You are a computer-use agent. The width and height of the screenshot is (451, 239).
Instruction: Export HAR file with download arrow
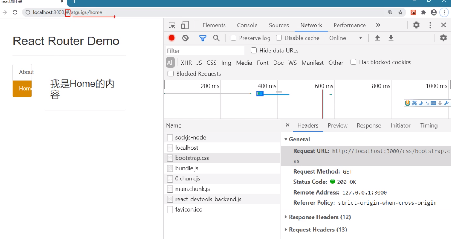pyautogui.click(x=391, y=38)
